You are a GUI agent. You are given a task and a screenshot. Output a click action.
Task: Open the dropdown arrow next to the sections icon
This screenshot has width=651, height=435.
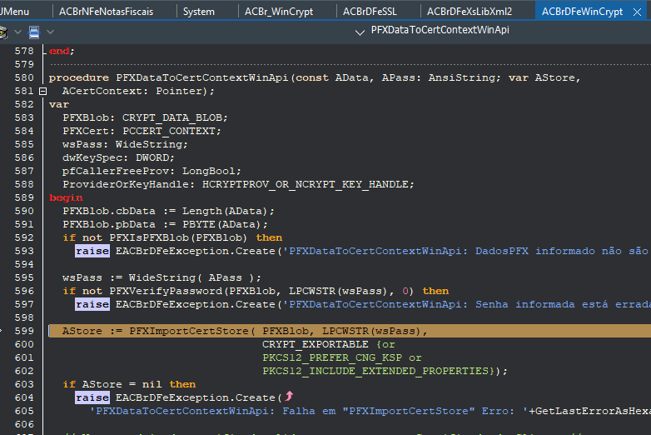pyautogui.click(x=50, y=32)
